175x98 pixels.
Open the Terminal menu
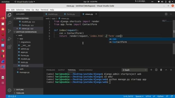point(44,10)
